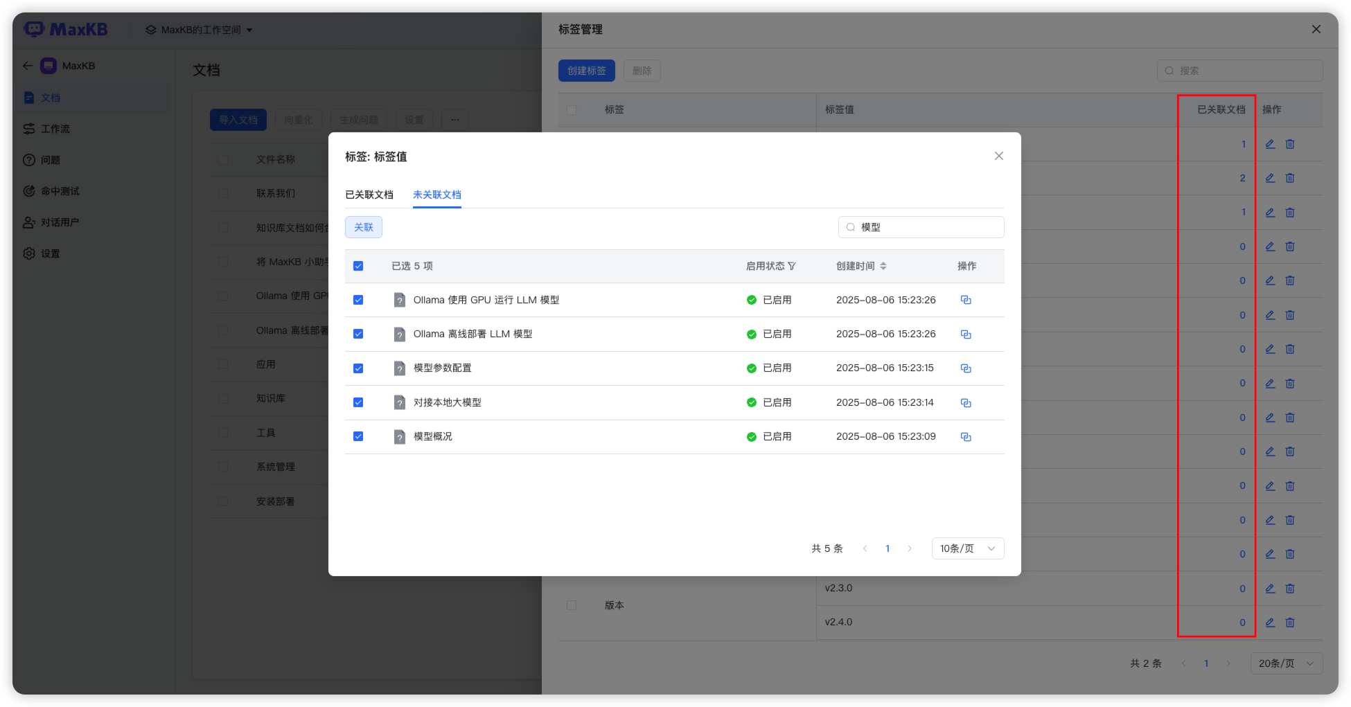Switch to 已关联文档 tab
The height and width of the screenshot is (707, 1351).
[x=369, y=195]
